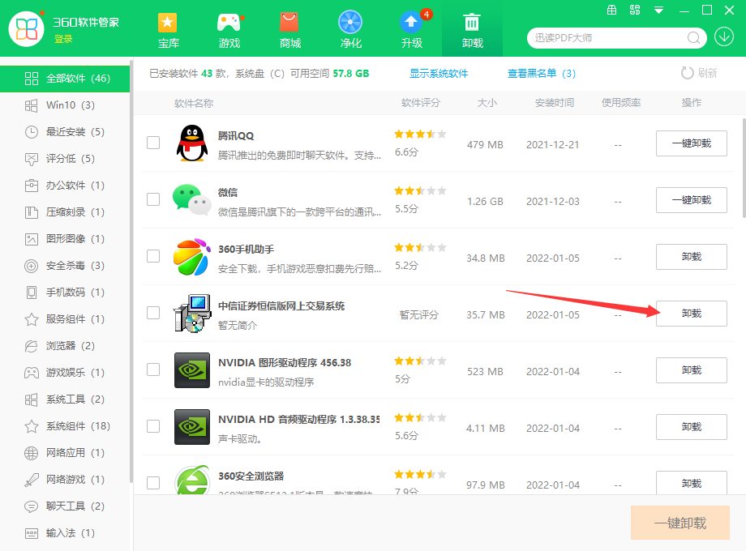The width and height of the screenshot is (746, 551).
Task: Click the 360软件管家 logo
Action: coord(26,29)
